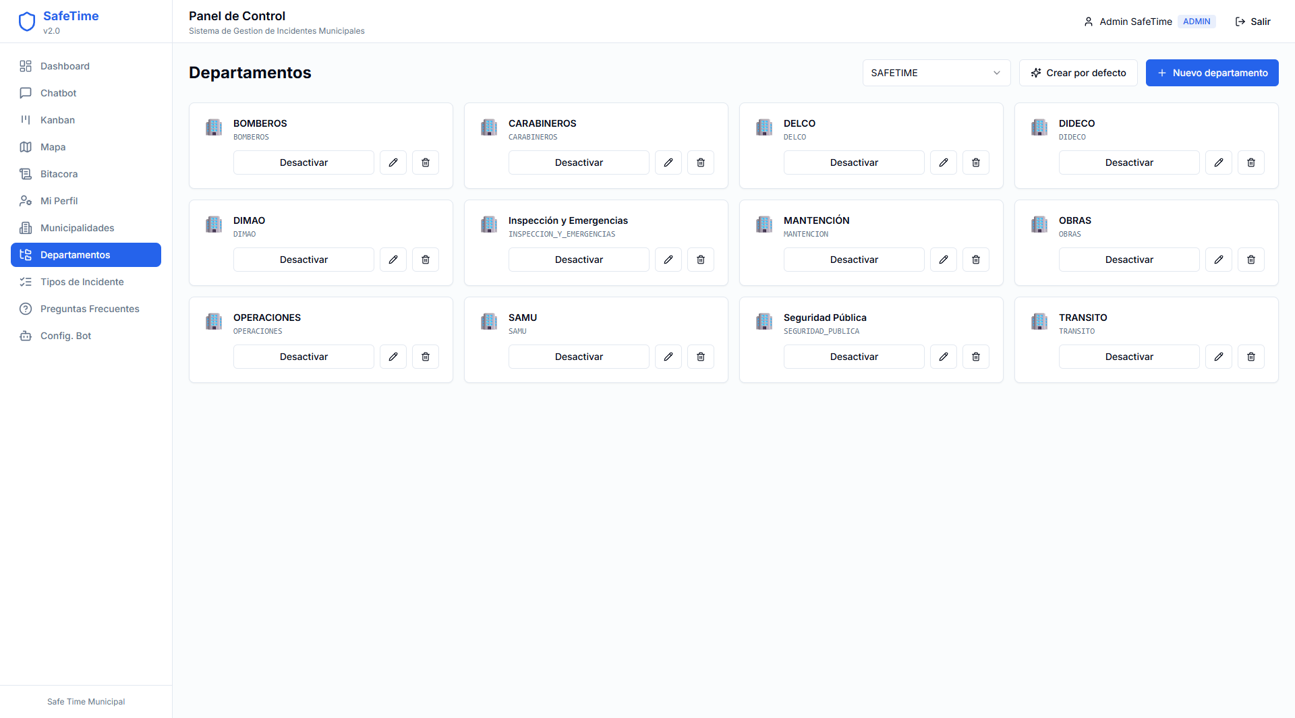The height and width of the screenshot is (718, 1295).
Task: Delete the DIDECO department trash icon
Action: coord(1251,162)
